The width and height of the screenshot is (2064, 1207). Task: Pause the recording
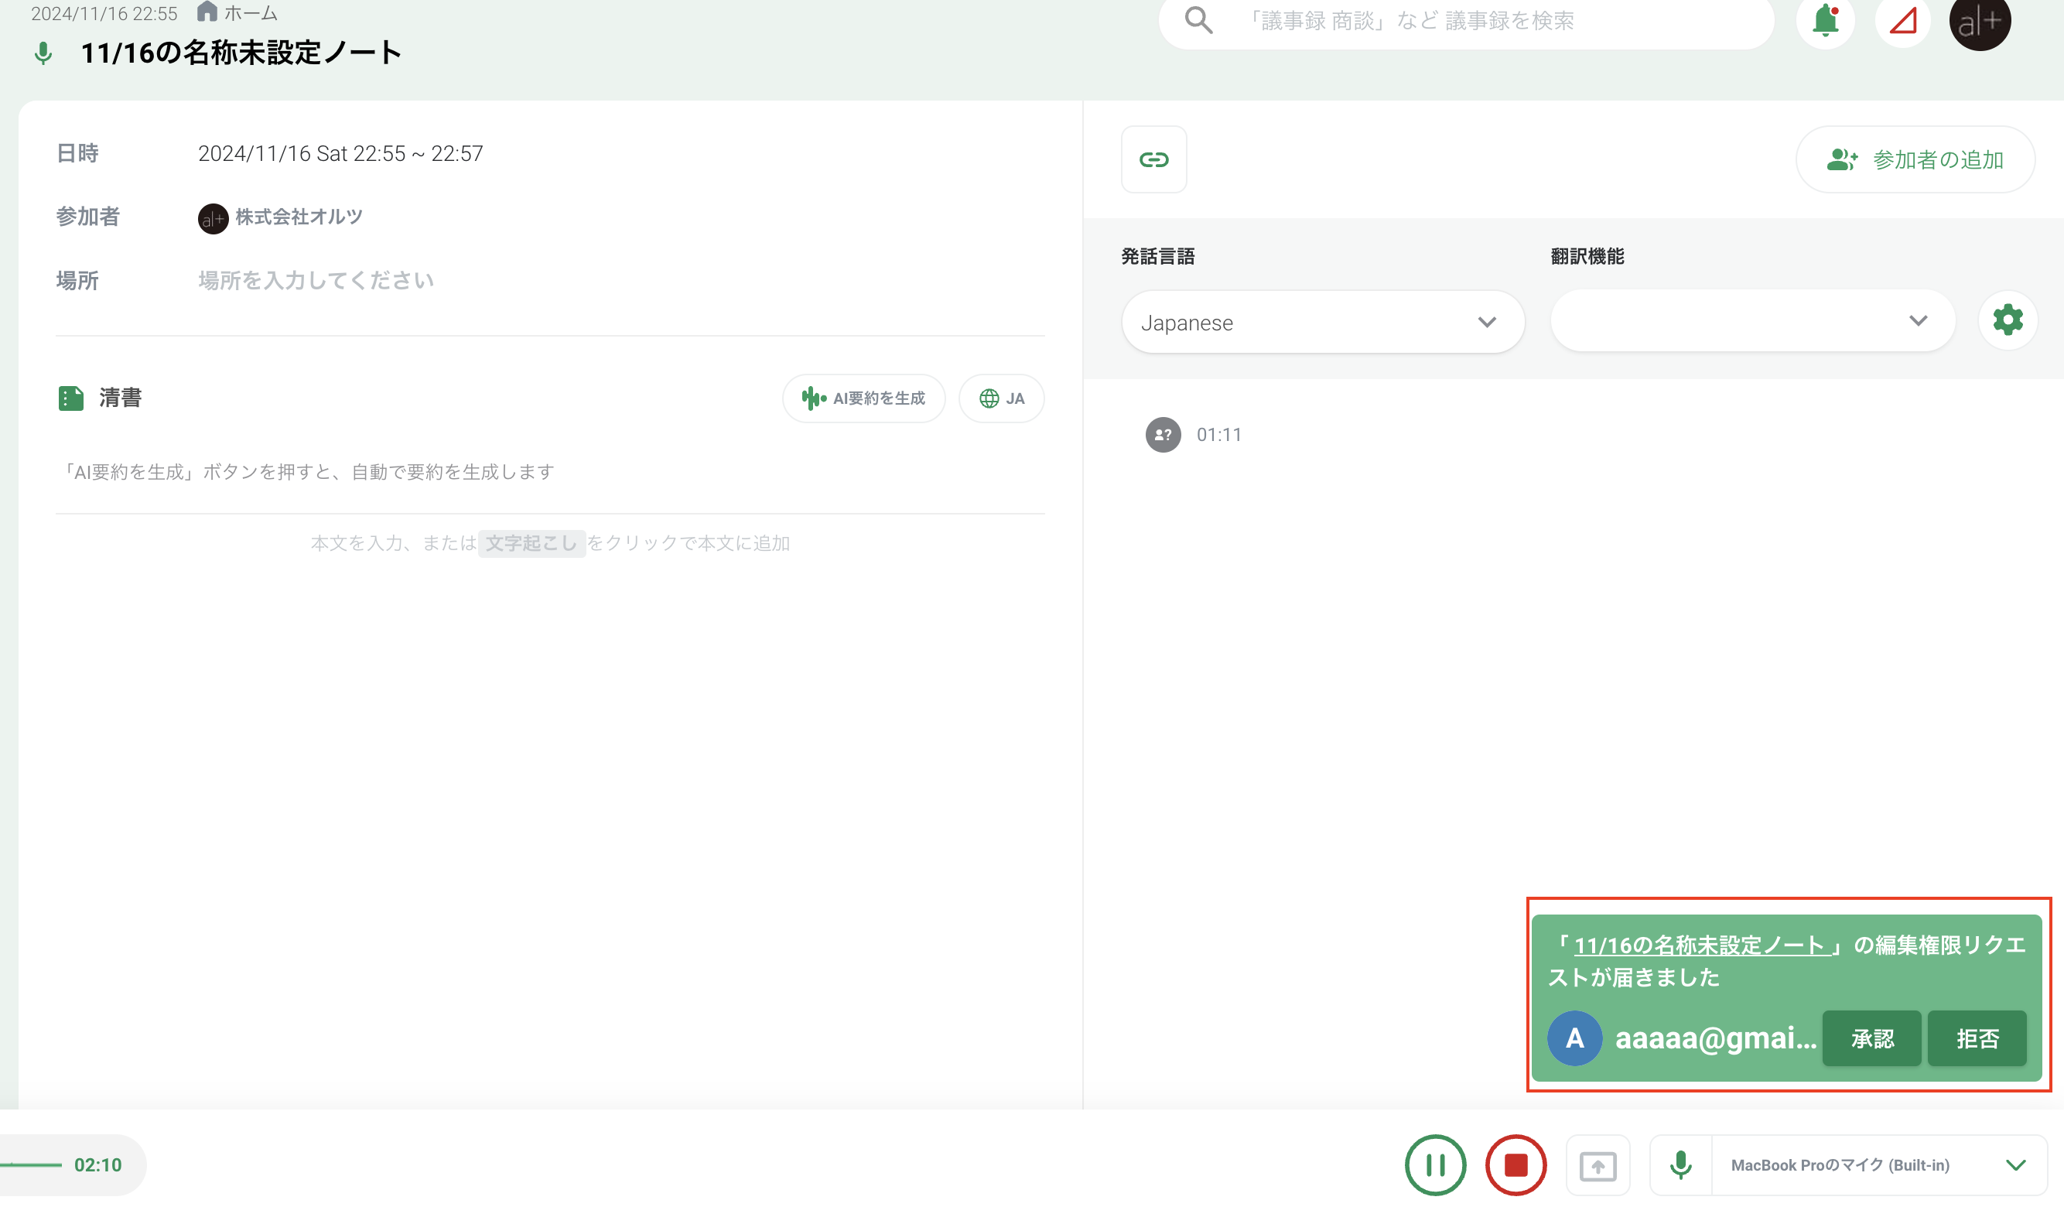pyautogui.click(x=1435, y=1164)
